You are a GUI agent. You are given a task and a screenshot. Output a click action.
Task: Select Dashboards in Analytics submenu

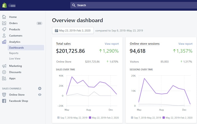[x=17, y=48]
